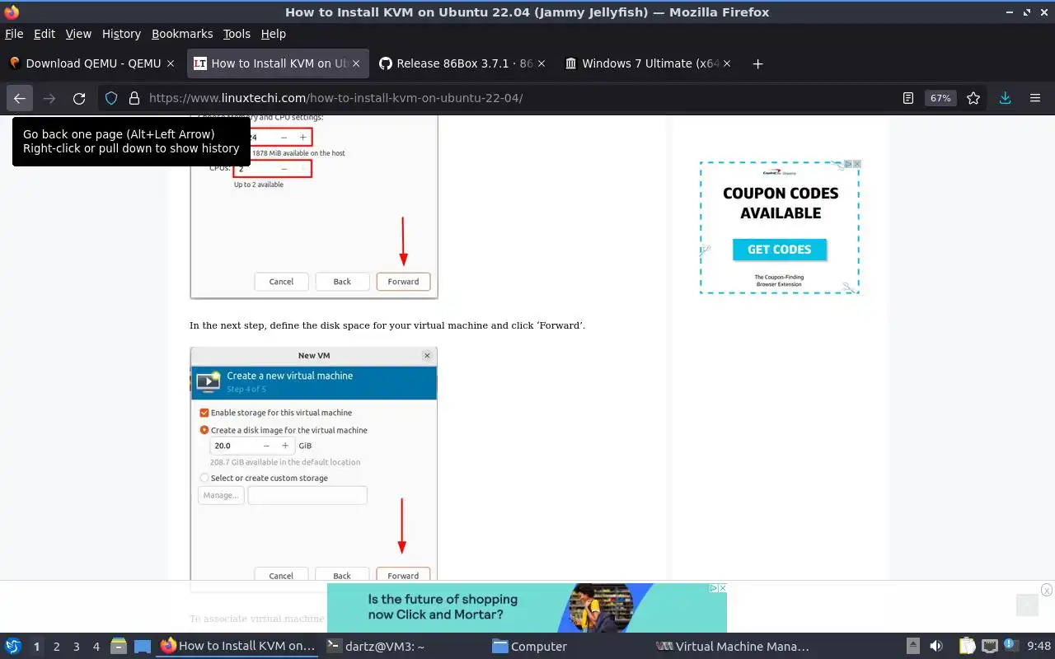Screen dimensions: 1055x659
Task: Open the File menu
Action: tap(14, 34)
